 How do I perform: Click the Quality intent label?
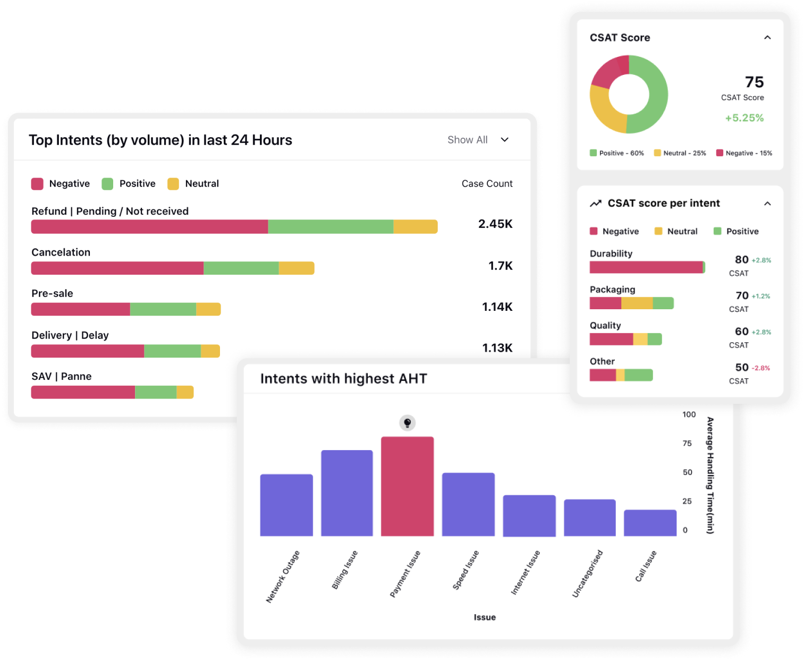point(605,325)
